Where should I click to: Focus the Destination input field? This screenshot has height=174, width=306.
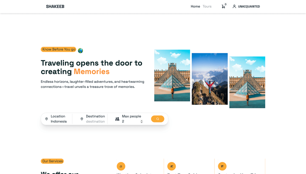[x=95, y=122]
